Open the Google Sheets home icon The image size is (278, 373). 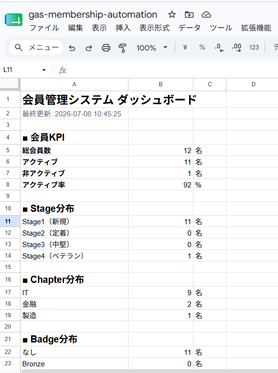coord(13,20)
